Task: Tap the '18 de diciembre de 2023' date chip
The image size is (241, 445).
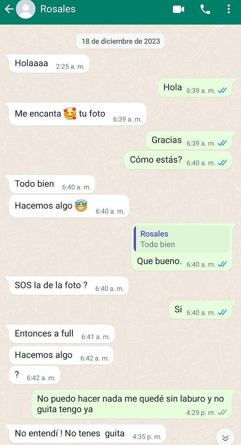Action: [x=121, y=41]
